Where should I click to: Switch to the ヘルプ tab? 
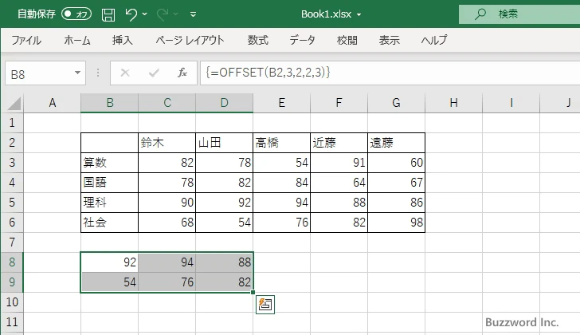(434, 40)
